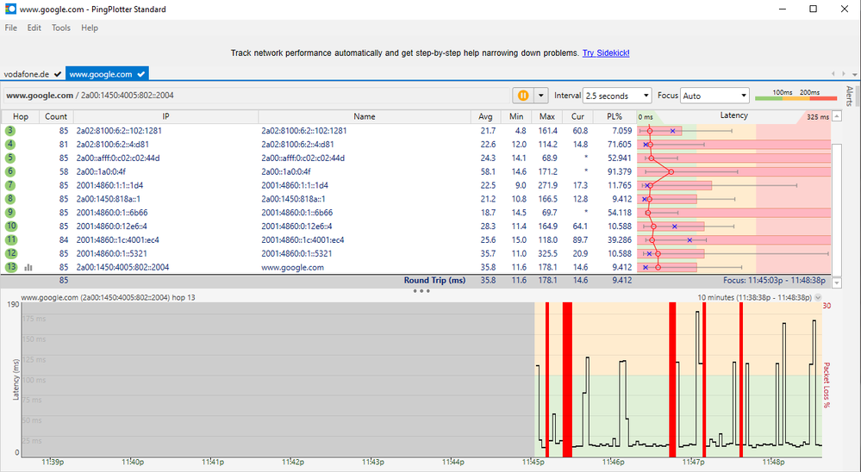861x472 pixels.
Task: Click the target address field www.google.com
Action: [257, 96]
